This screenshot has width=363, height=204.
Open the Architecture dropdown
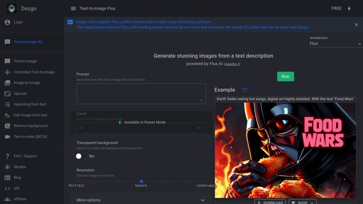click(335, 44)
